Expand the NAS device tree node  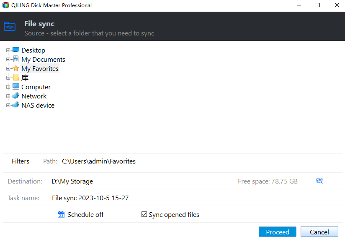point(8,106)
